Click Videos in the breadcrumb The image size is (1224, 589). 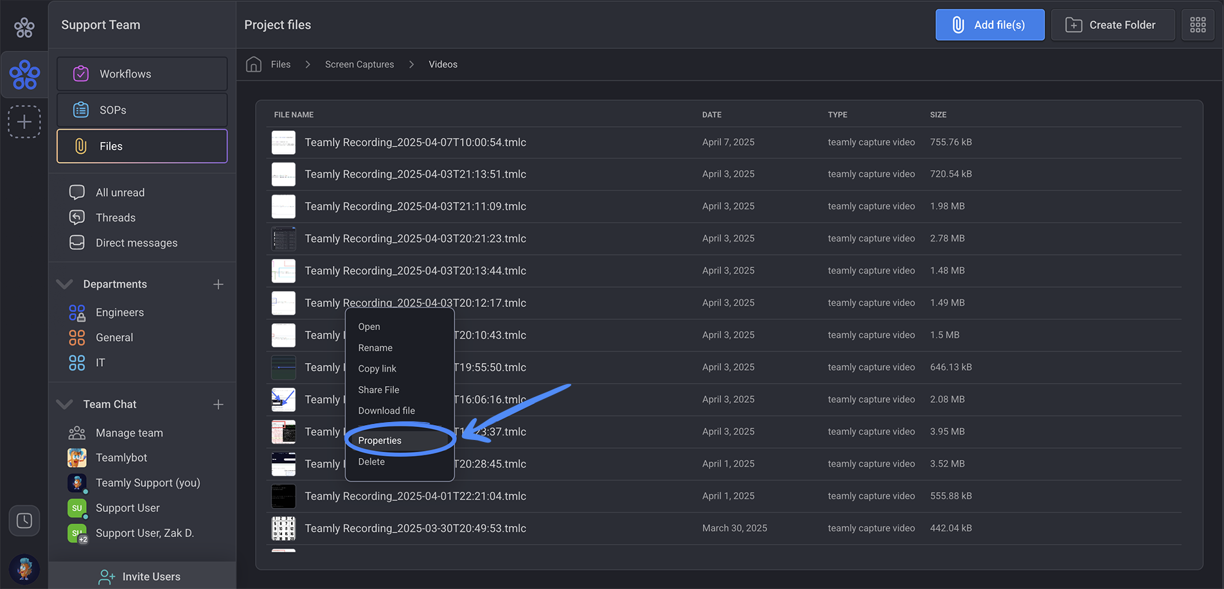click(x=443, y=64)
